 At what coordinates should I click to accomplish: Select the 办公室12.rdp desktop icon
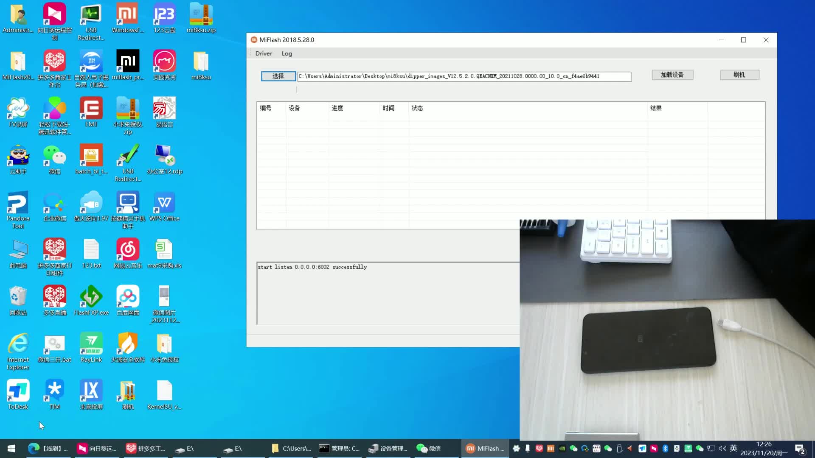(164, 159)
